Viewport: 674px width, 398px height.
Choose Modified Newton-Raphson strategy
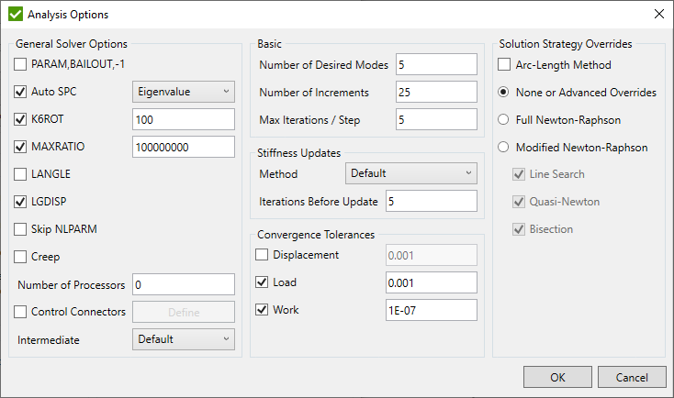(x=503, y=147)
